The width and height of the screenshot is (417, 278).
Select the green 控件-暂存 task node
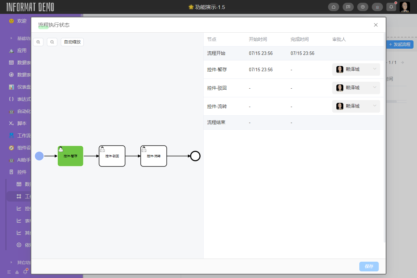[71, 156]
